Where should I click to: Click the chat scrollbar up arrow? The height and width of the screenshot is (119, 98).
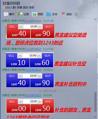click(95, 20)
